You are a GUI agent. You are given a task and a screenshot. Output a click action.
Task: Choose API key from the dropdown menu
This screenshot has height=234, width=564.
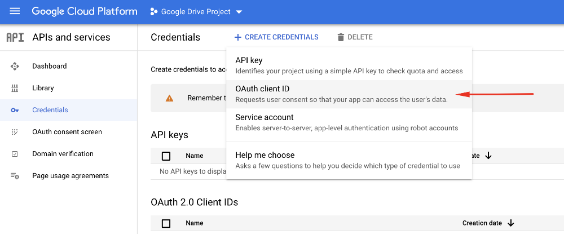pos(349,65)
